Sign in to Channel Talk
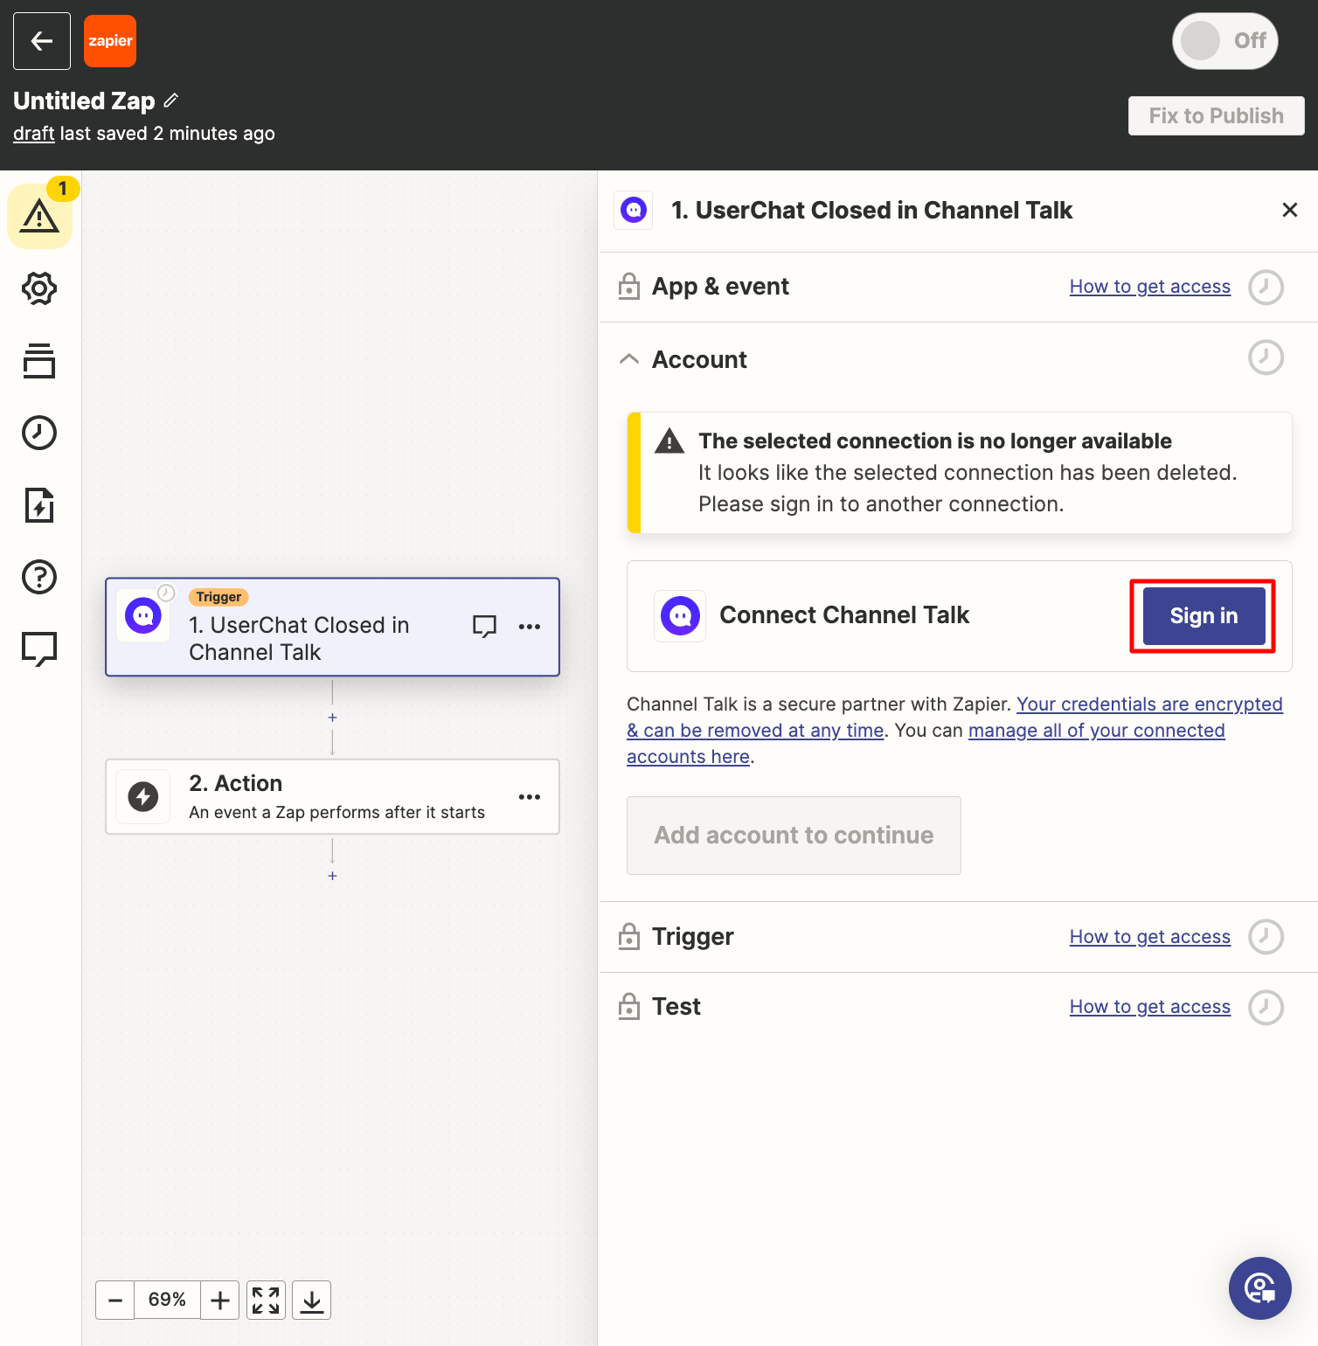 pos(1204,616)
